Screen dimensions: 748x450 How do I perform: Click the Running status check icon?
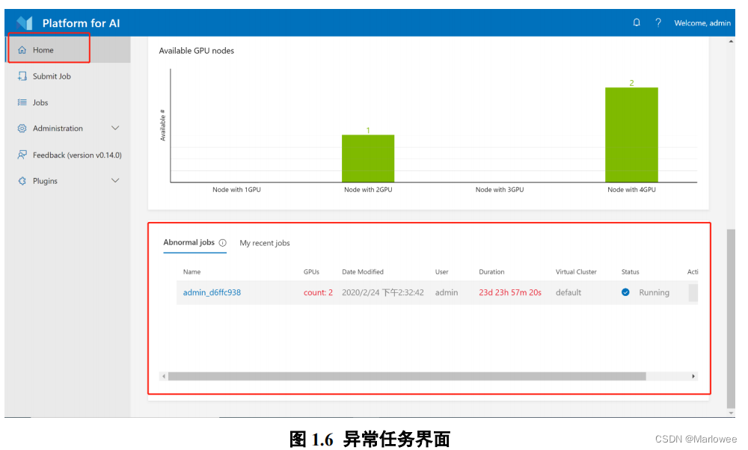point(625,292)
